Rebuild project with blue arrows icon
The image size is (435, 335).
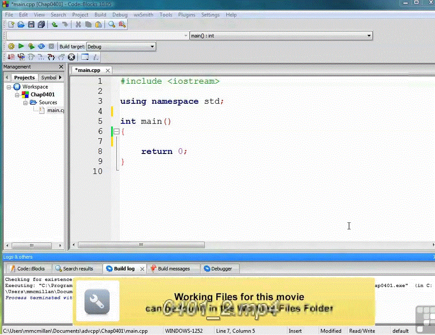[41, 46]
